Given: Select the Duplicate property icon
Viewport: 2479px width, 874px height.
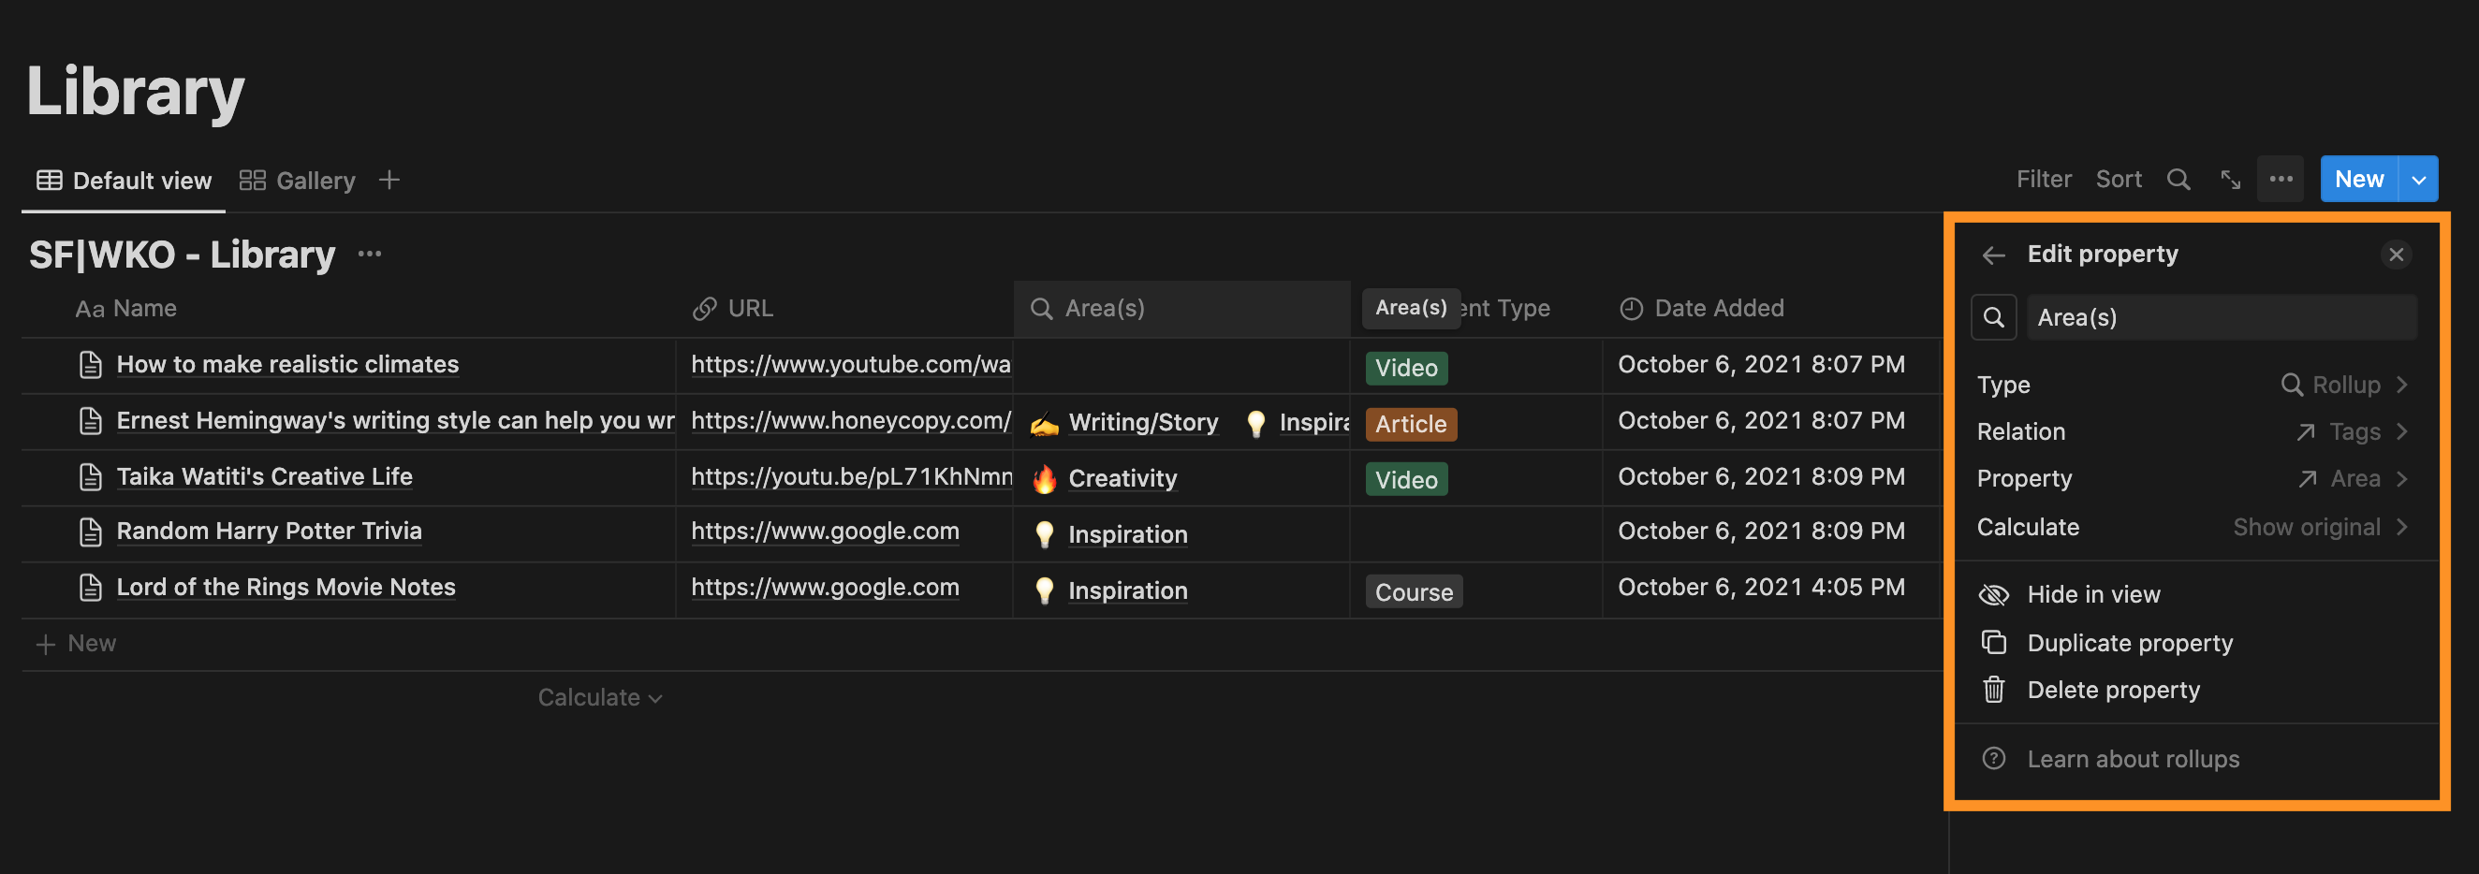Looking at the screenshot, I should coord(1994,642).
